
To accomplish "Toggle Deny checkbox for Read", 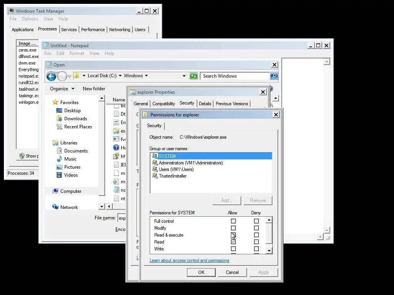I will [x=256, y=242].
